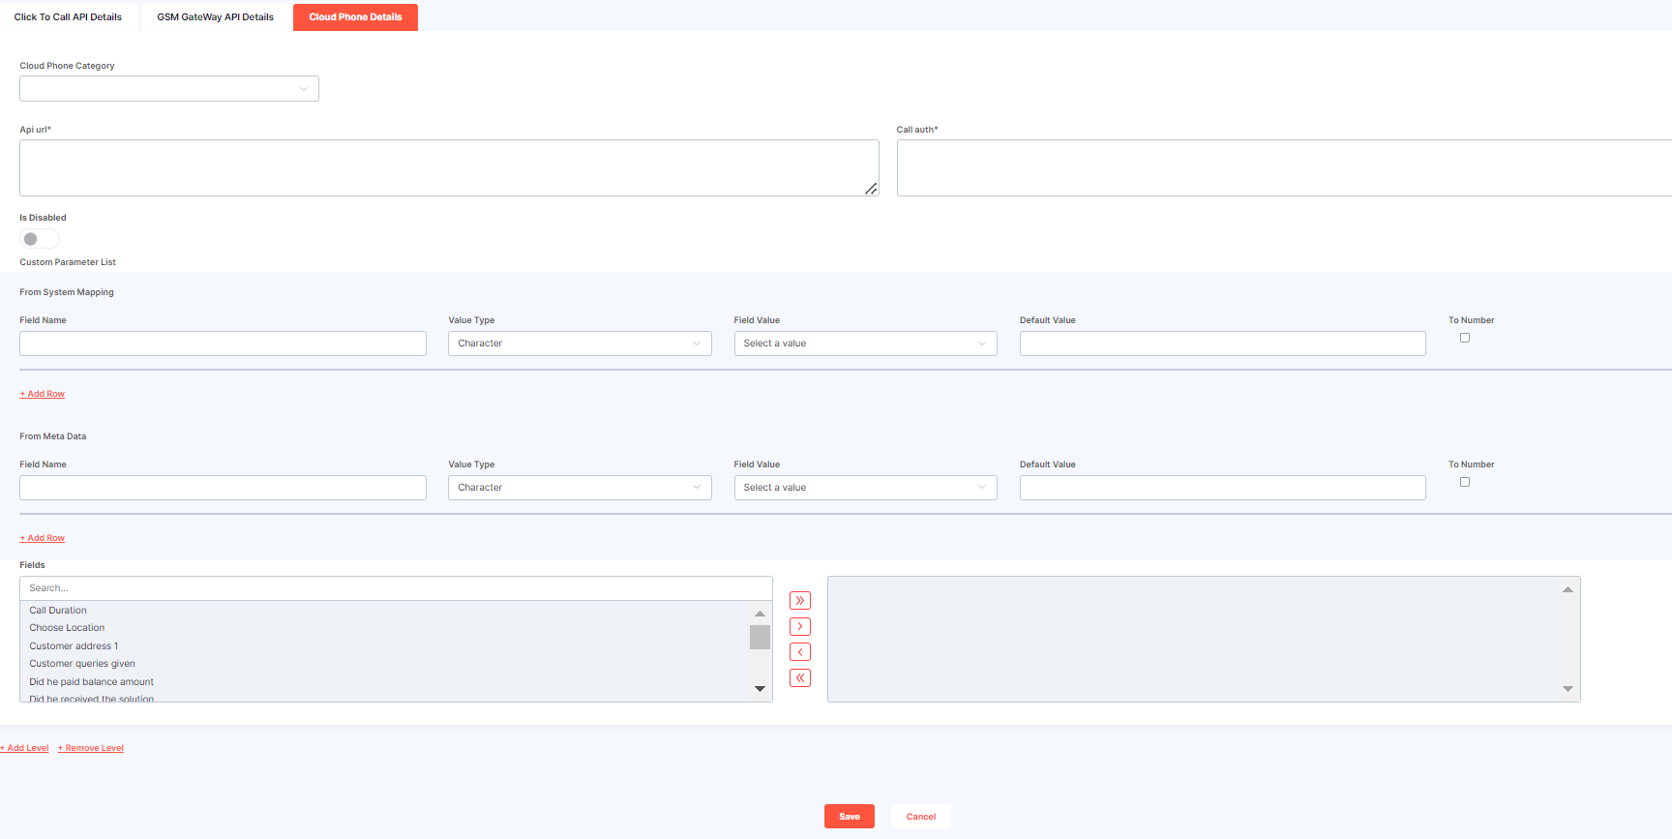
Task: Click the move all right double-arrow icon
Action: coord(800,601)
